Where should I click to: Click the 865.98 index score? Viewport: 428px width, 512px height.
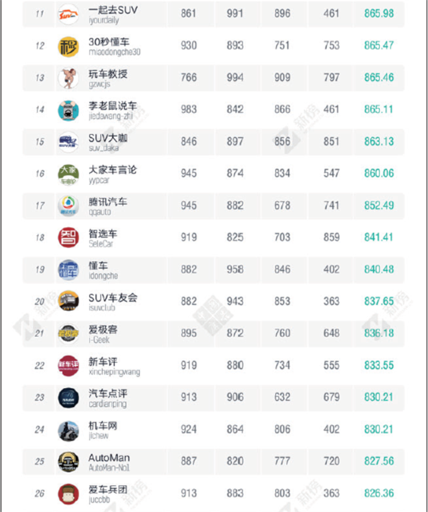point(379,14)
